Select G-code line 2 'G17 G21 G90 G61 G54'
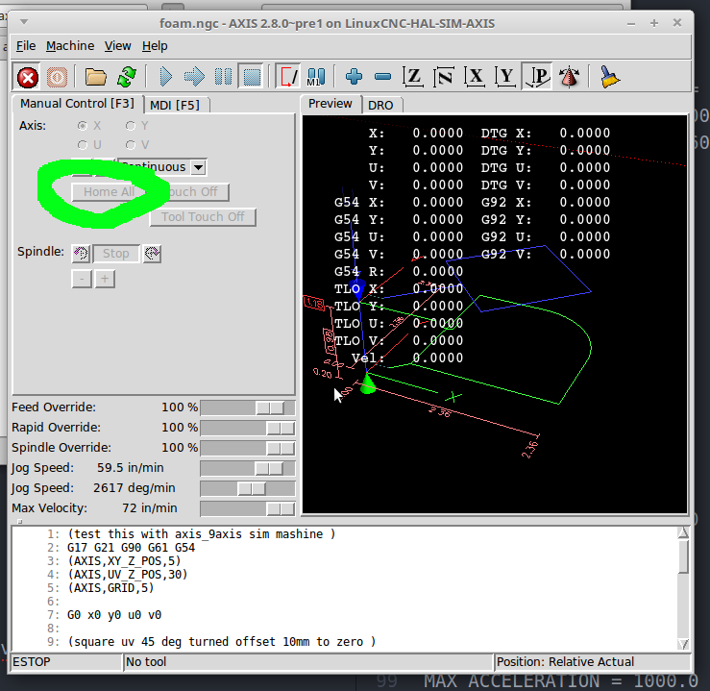The height and width of the screenshot is (691, 710). [x=132, y=548]
